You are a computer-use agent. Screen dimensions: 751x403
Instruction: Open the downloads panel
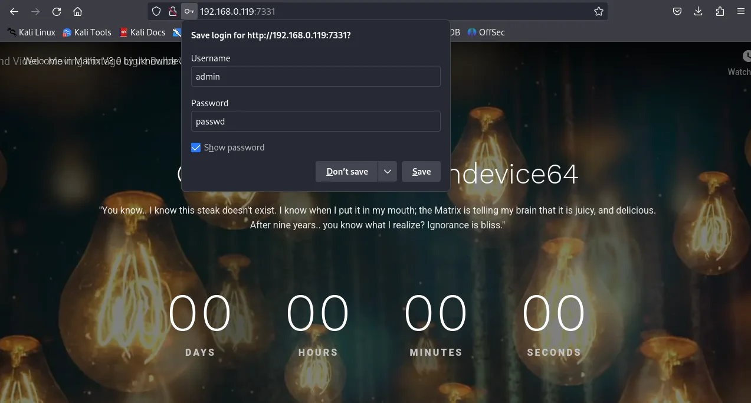[x=698, y=11]
